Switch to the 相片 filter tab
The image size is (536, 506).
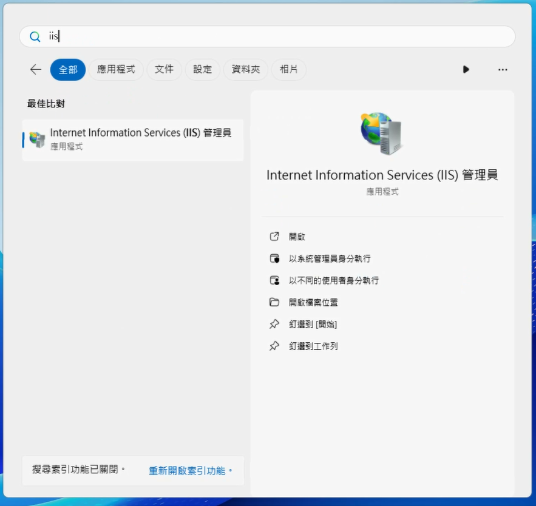coord(288,70)
